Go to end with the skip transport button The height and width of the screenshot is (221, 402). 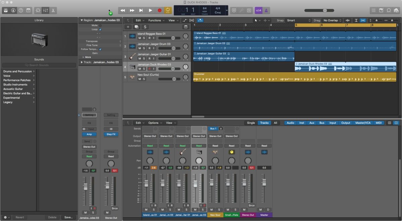(141, 10)
